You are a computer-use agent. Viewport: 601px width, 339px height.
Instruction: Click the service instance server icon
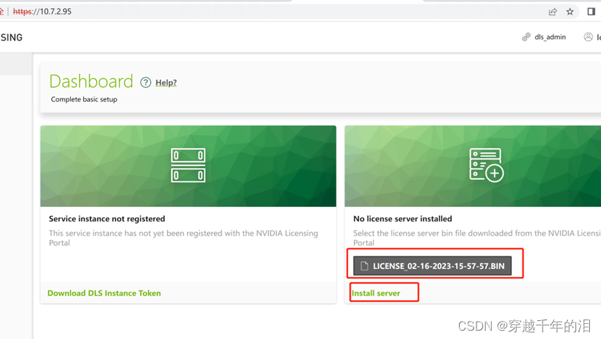pos(188,165)
